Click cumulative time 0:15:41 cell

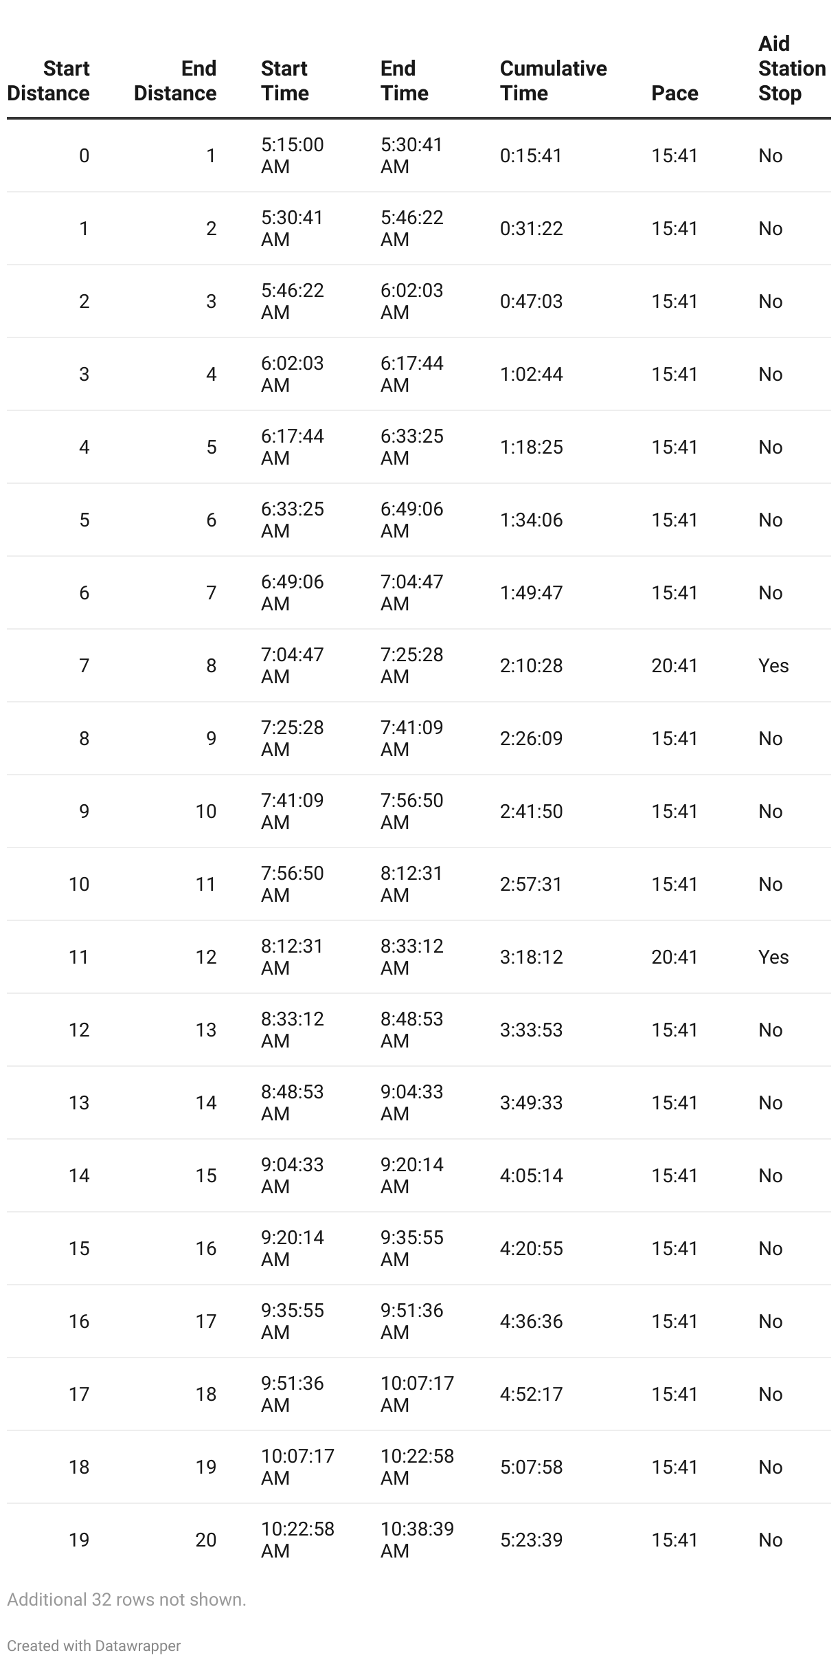[x=532, y=155]
